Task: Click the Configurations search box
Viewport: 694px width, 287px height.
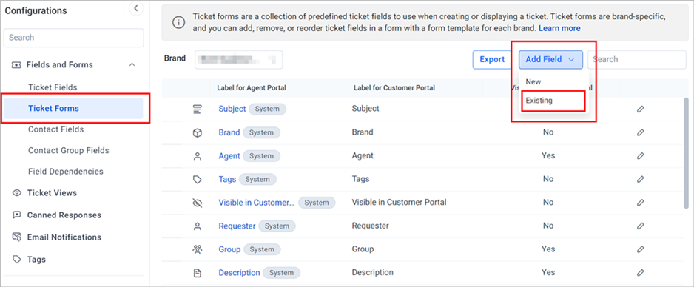Action: pos(73,38)
